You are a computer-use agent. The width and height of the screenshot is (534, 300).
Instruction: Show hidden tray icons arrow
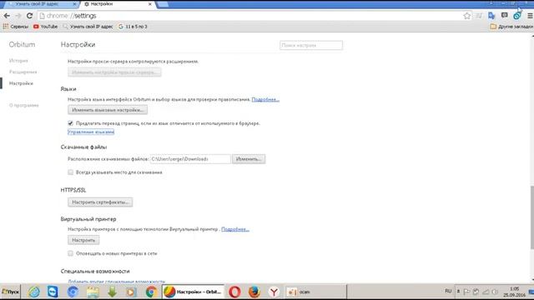pos(458,292)
